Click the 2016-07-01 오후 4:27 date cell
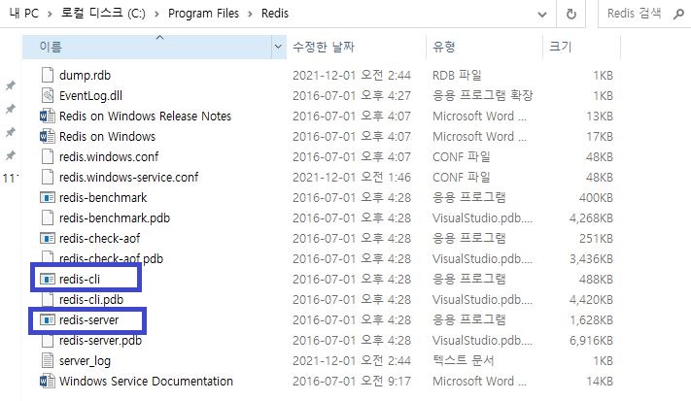Screen dimensions: 691x401 [352, 95]
